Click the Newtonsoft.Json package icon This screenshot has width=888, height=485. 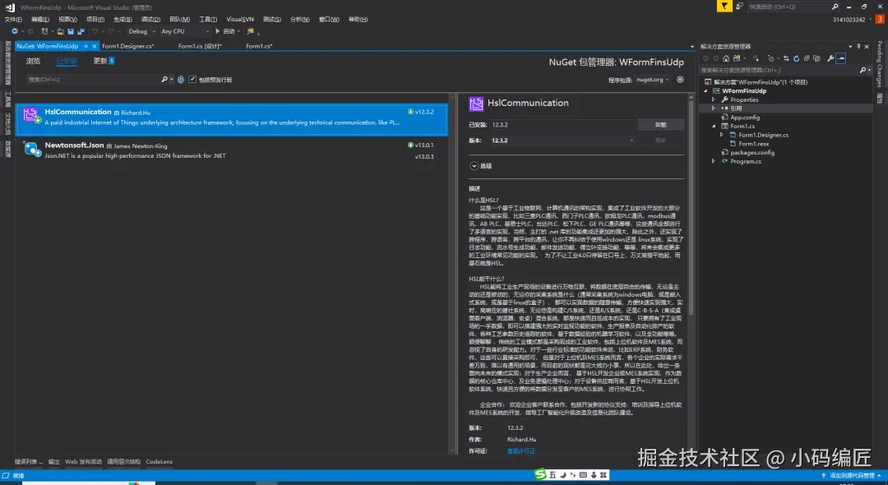pos(30,149)
